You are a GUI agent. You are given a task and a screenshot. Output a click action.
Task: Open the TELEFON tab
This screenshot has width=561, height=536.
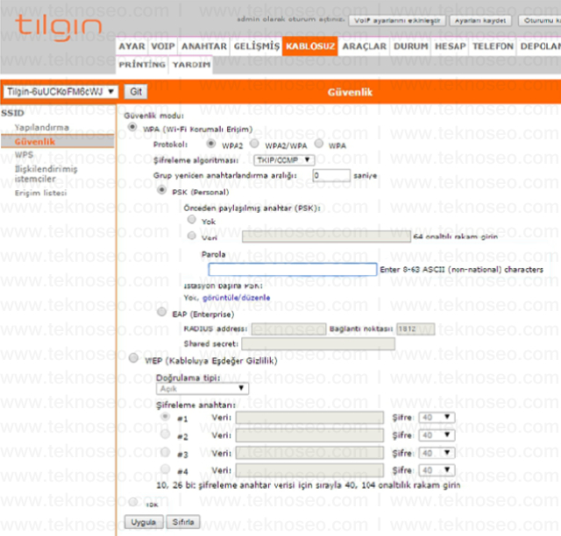point(493,46)
